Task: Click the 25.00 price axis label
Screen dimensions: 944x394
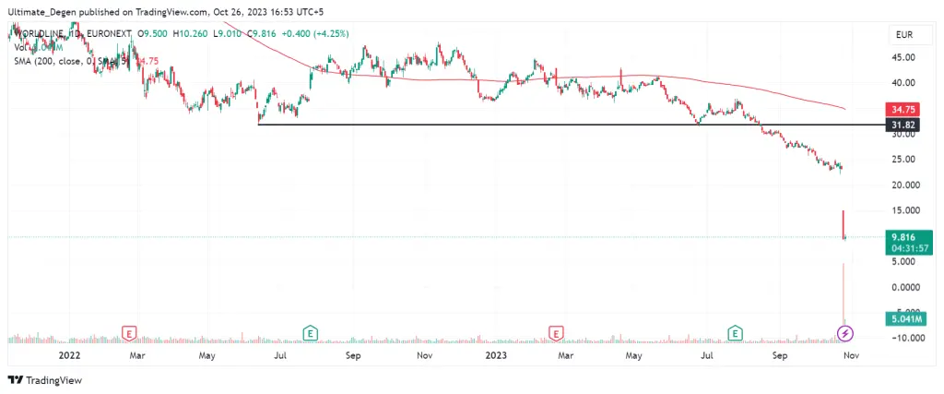Action: 904,159
